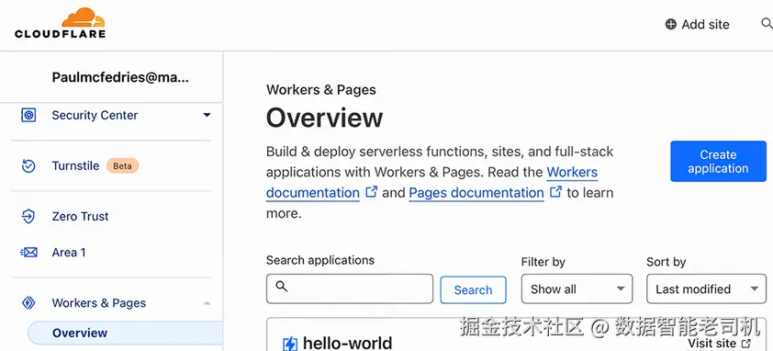Click the Cloudflare logo
Image resolution: width=773 pixels, height=351 pixels.
pyautogui.click(x=60, y=23)
